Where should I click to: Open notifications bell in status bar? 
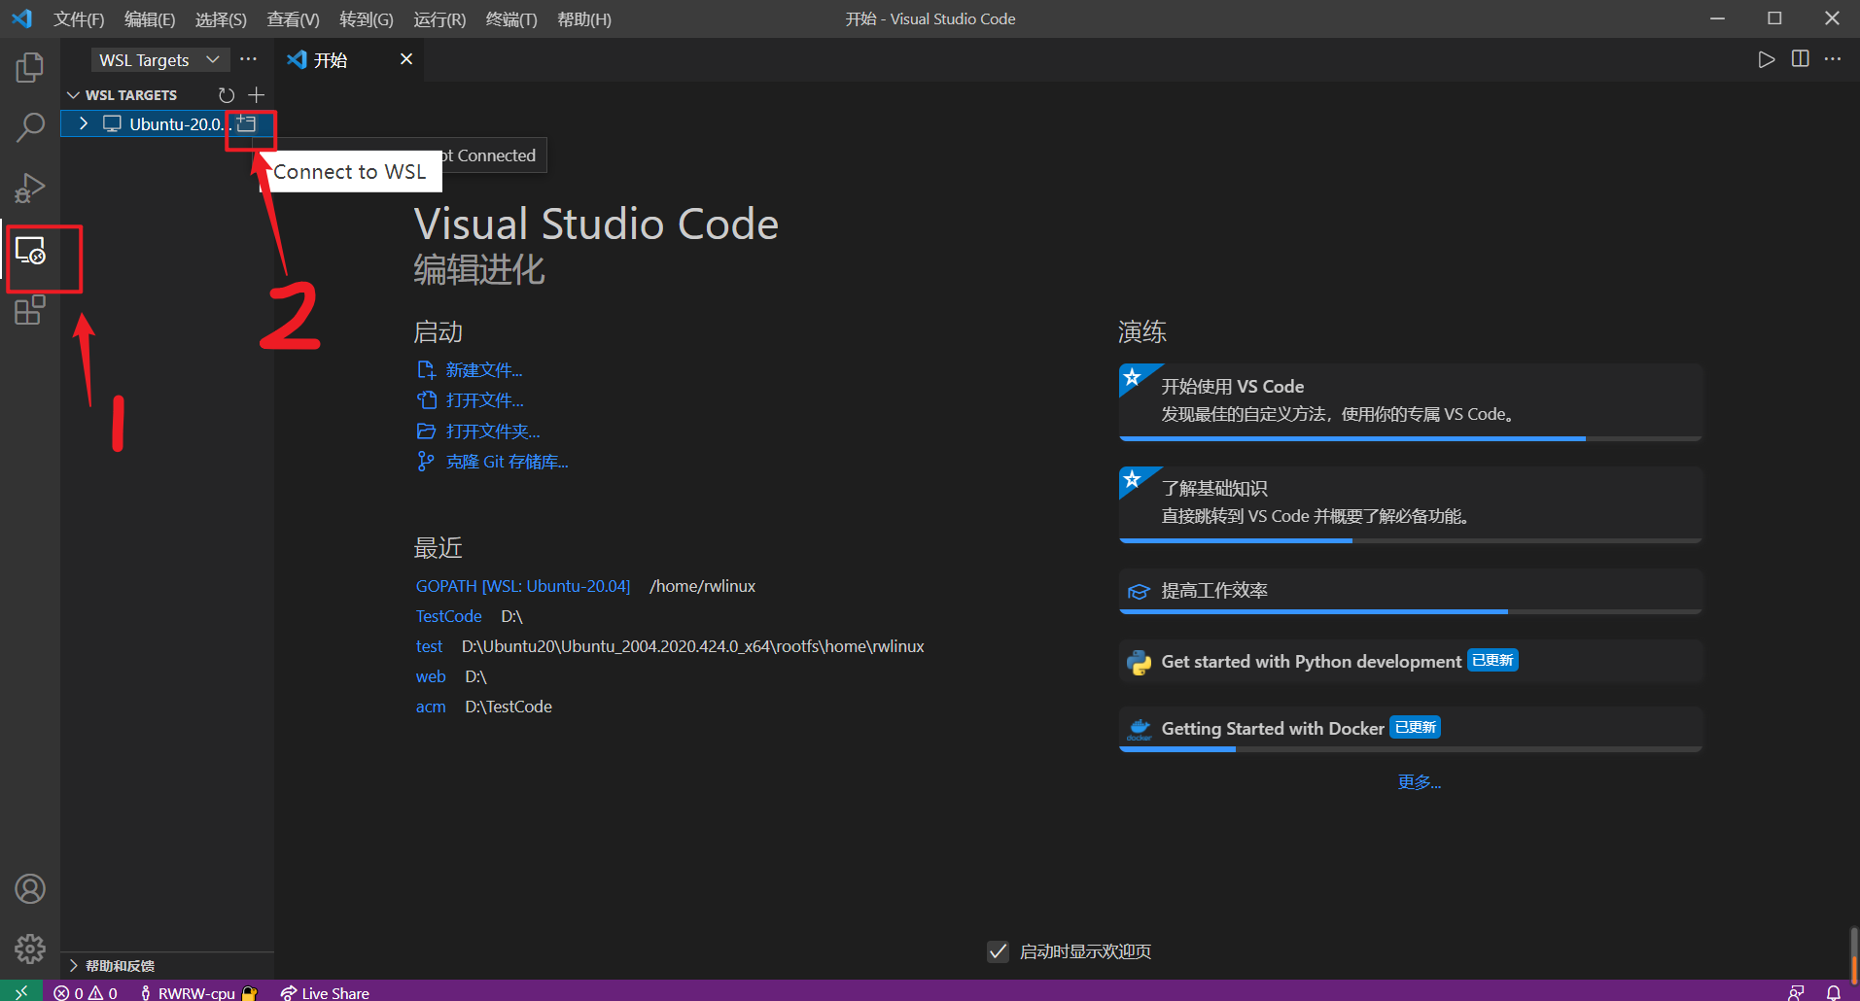pos(1833,992)
